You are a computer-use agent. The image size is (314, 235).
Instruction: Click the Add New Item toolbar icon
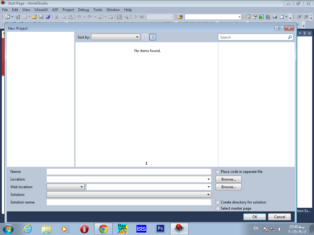coord(24,17)
